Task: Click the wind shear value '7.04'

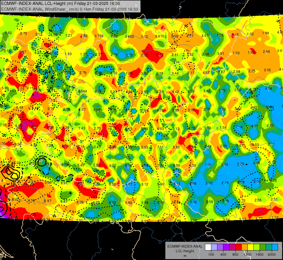Action: click(239, 127)
